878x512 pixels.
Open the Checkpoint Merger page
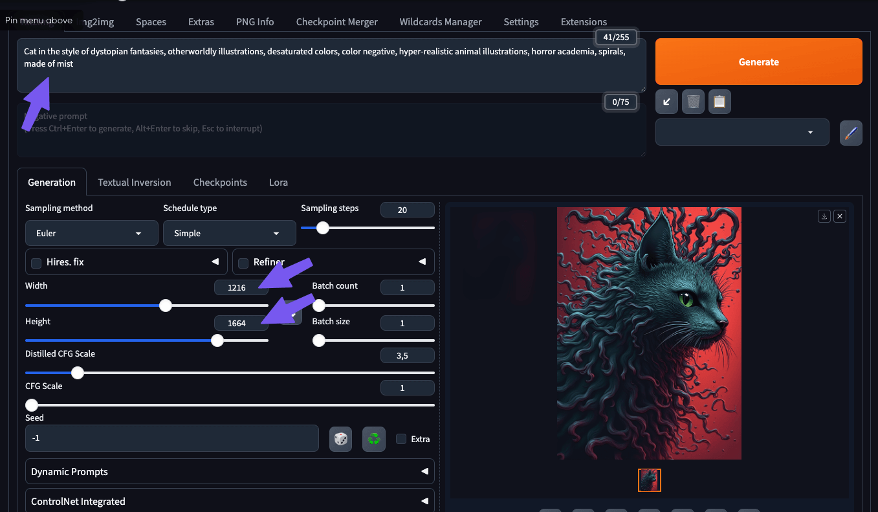pos(336,21)
